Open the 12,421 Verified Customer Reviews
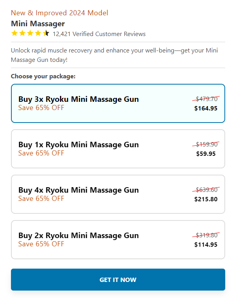 pyautogui.click(x=99, y=34)
